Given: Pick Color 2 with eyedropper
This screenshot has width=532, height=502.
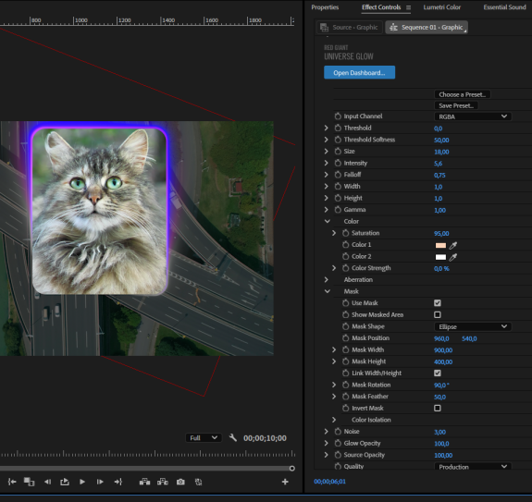Looking at the screenshot, I should click(x=453, y=257).
